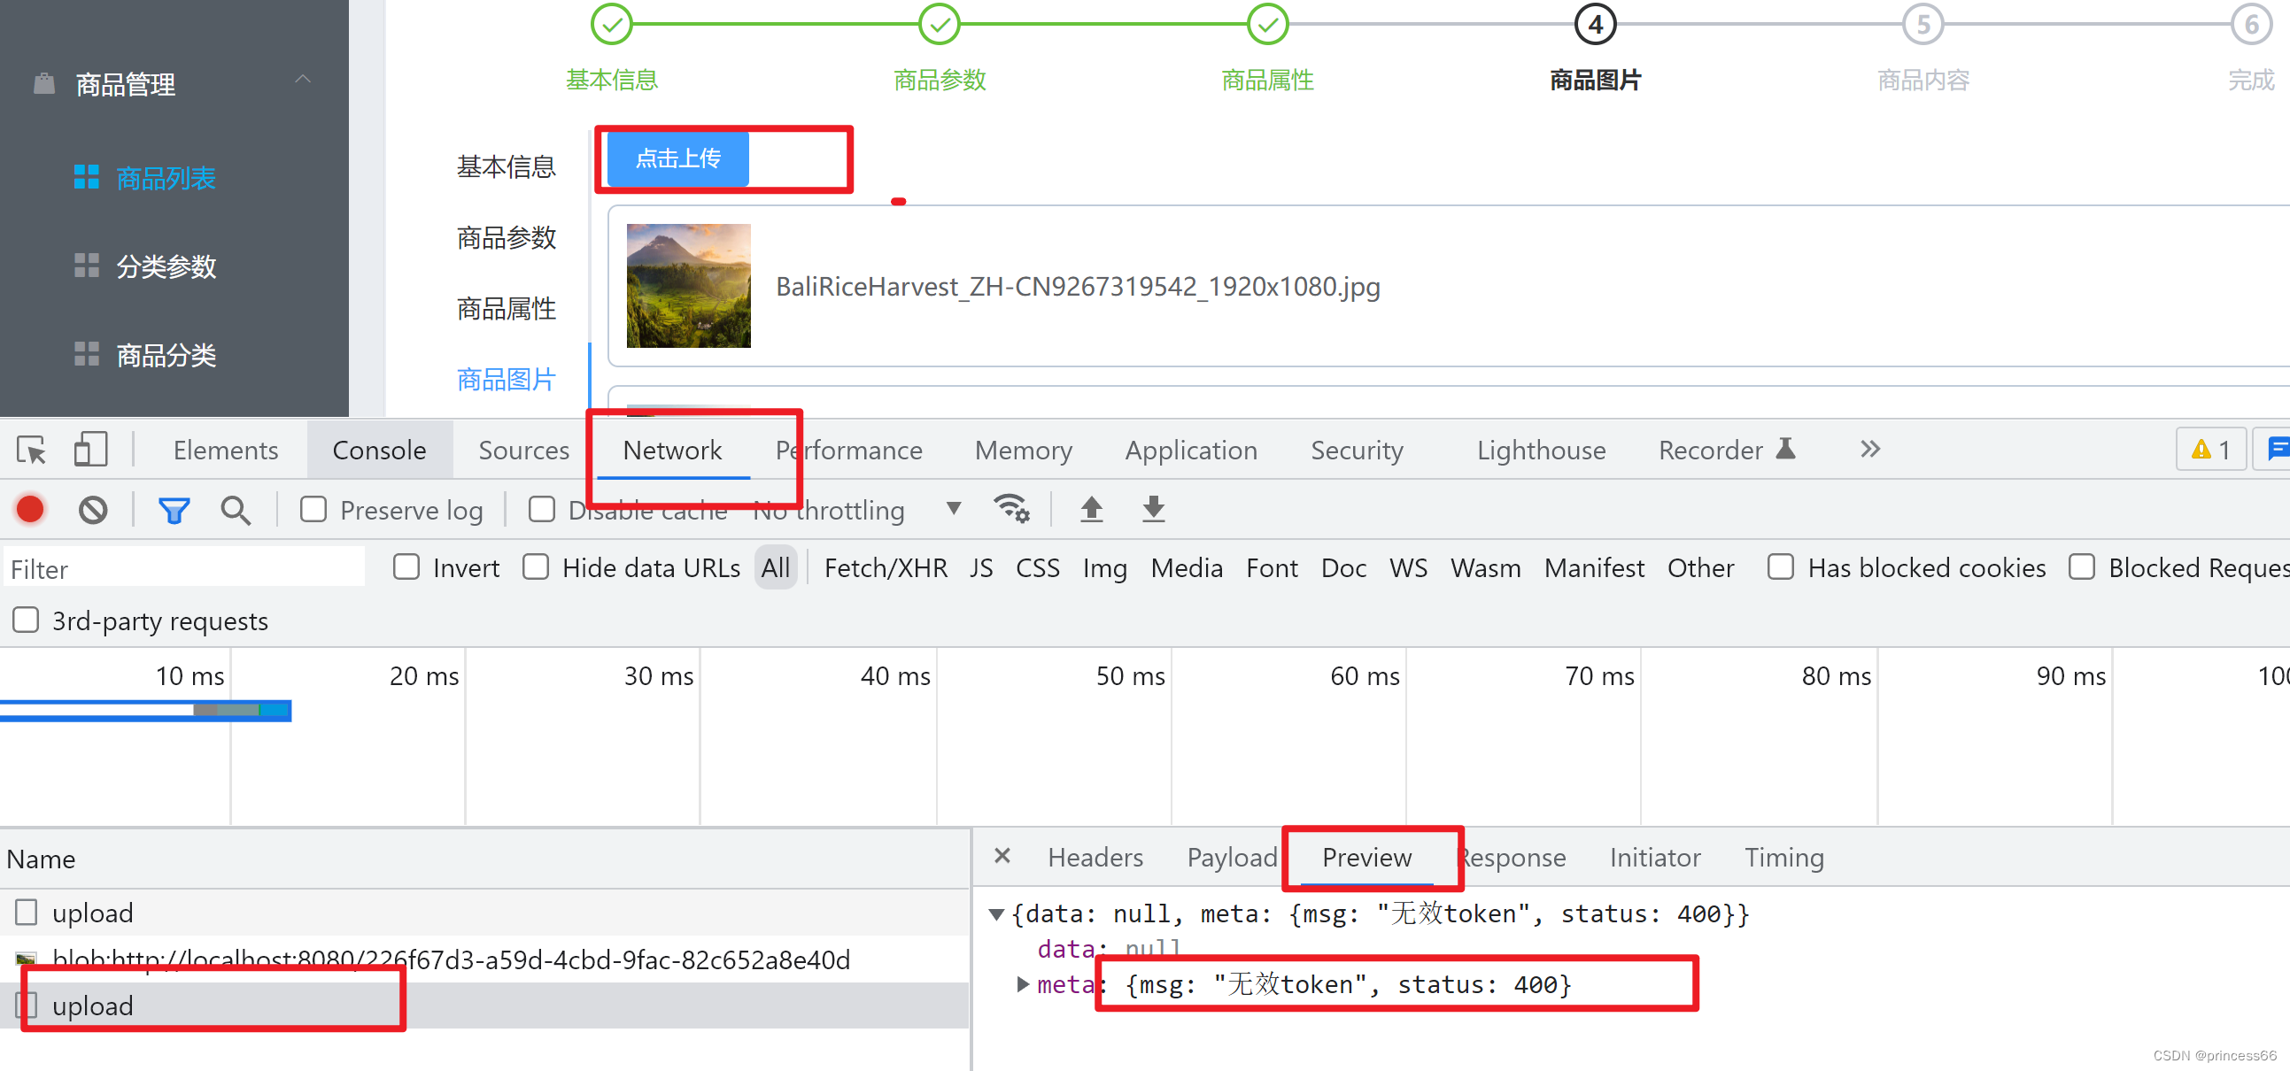Stop network recording with red button
This screenshot has width=2290, height=1071.
coord(30,509)
